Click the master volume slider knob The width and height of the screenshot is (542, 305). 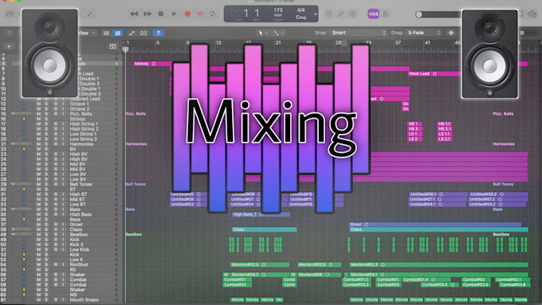click(x=419, y=14)
